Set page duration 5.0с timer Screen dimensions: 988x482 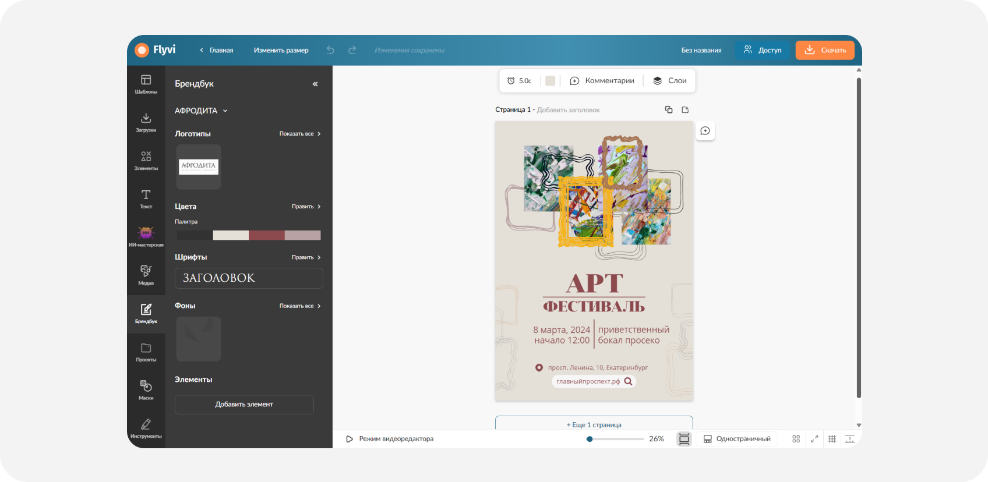519,81
